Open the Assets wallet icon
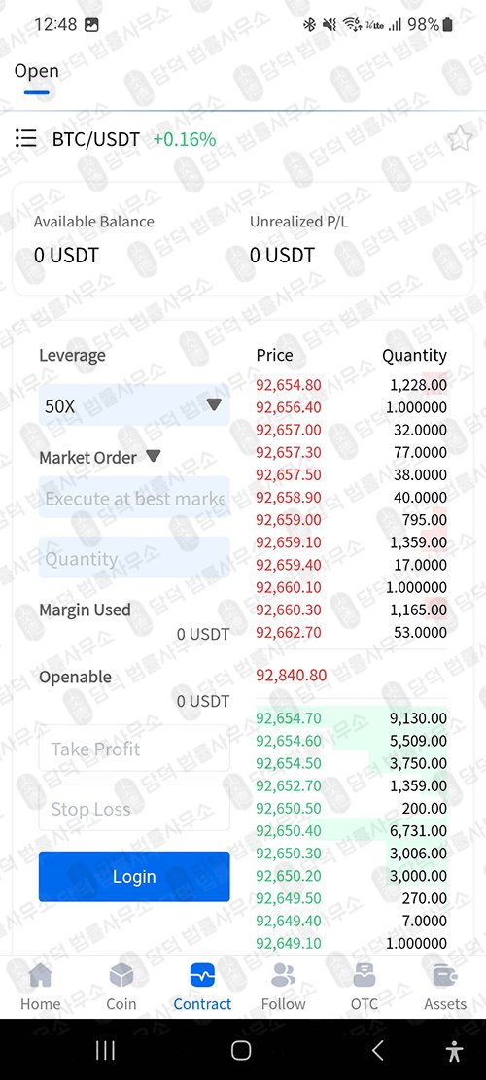 (x=445, y=975)
